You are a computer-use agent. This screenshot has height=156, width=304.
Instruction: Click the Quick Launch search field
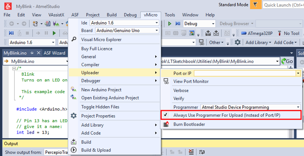point(283,5)
